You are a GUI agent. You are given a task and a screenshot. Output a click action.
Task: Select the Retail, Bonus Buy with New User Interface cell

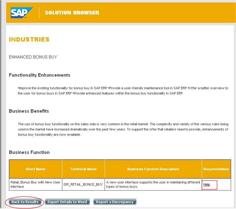coord(35,184)
